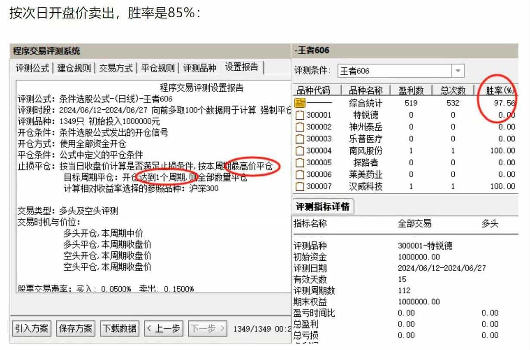The height and width of the screenshot is (350, 530).
Task: Click the icon beside stock 300002
Action: (x=300, y=127)
